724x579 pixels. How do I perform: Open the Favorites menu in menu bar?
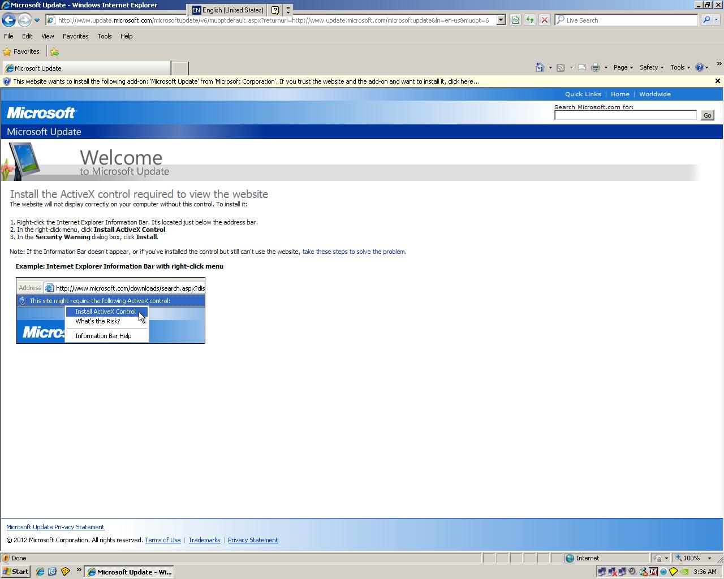click(x=75, y=36)
